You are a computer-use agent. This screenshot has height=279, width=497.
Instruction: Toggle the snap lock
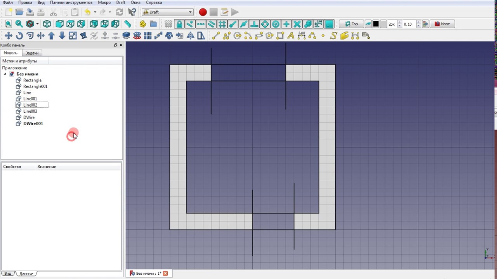coord(179,24)
